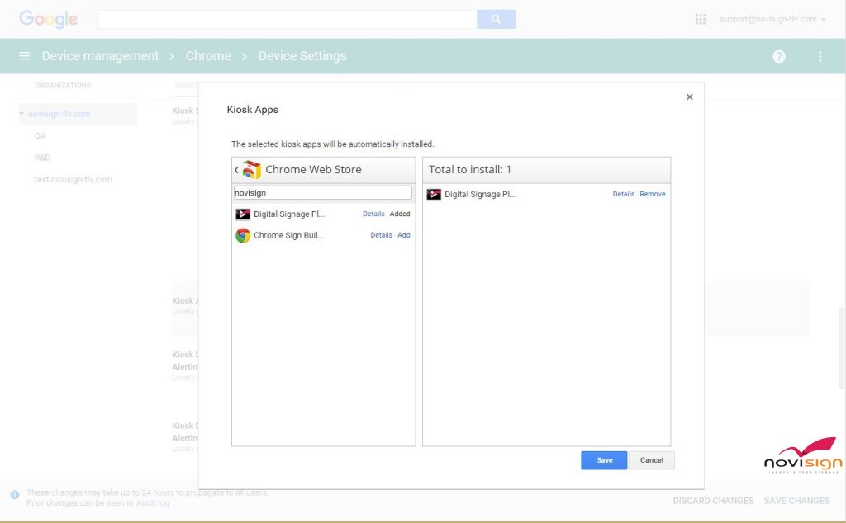
Task: Click the Chrome Web Store heading text
Action: pos(313,170)
